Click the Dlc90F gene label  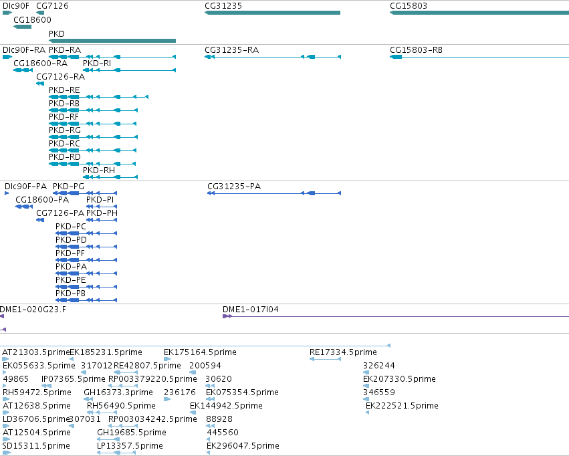click(x=16, y=6)
